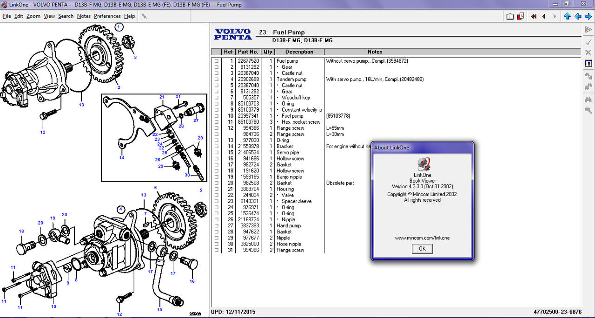Click the pushpin icon beside Help menu

144,16
